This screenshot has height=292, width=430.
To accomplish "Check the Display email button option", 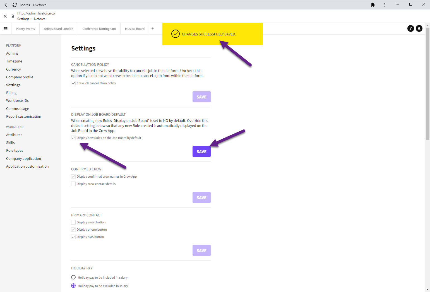I will (x=73, y=222).
